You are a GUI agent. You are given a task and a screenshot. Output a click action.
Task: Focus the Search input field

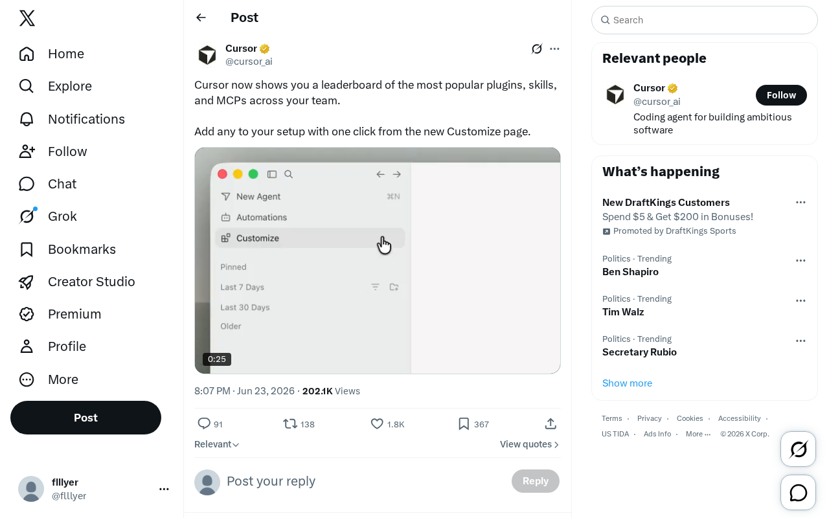click(x=705, y=20)
